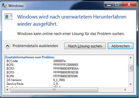Click the BCP3 value FFFFF88003976D38
The height and width of the screenshot is (98, 139).
66,72
